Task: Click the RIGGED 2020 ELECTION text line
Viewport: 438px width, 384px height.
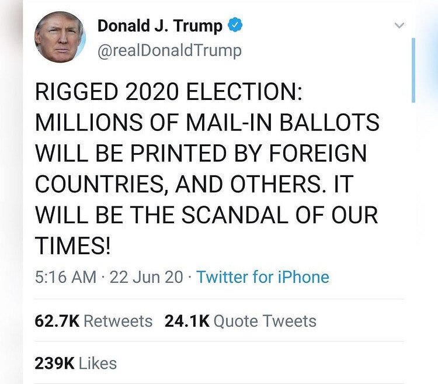Action: tap(168, 92)
